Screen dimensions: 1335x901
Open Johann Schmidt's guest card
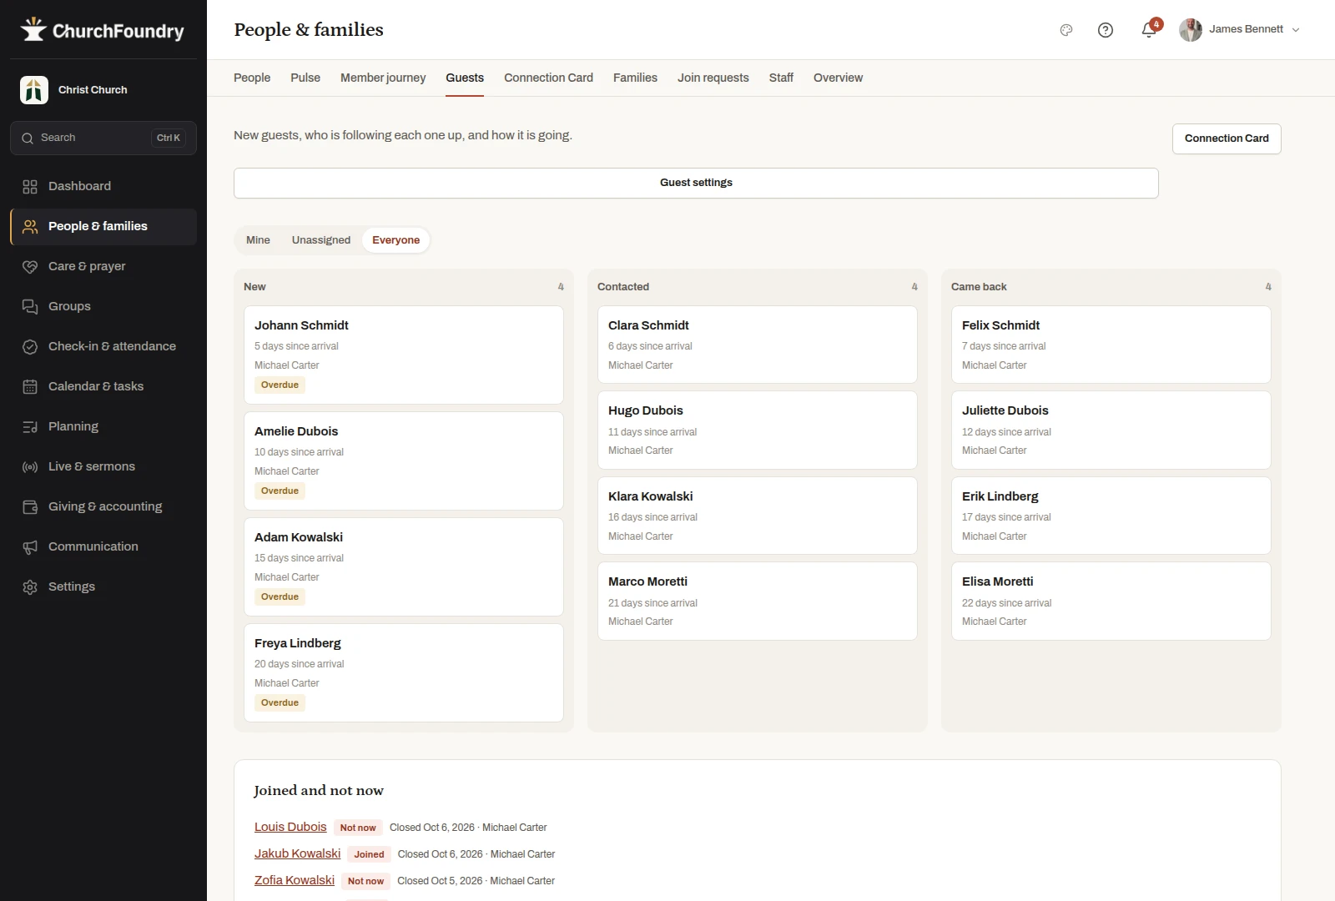click(404, 355)
